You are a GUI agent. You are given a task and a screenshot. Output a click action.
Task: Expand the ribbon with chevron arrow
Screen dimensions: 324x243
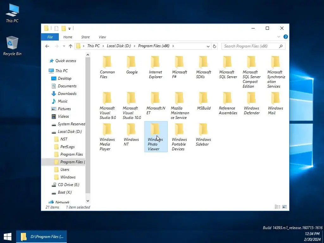(x=278, y=37)
